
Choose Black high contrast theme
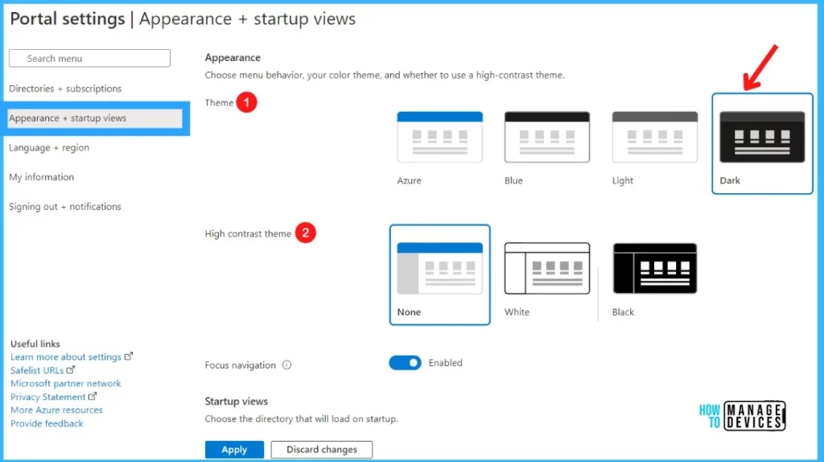[655, 268]
